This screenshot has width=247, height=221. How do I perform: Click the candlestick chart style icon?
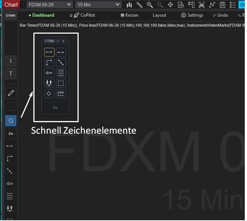coord(129,5)
